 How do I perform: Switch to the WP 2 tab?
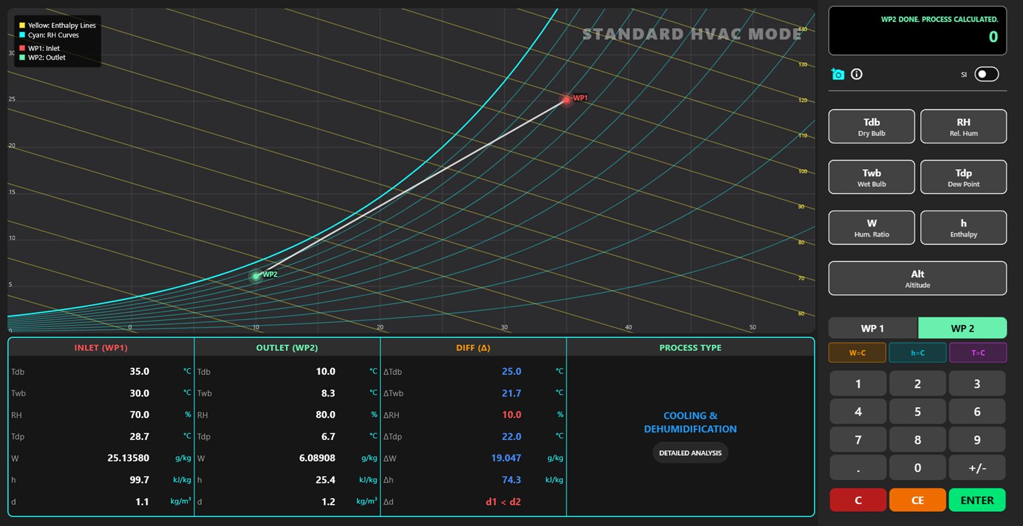962,328
